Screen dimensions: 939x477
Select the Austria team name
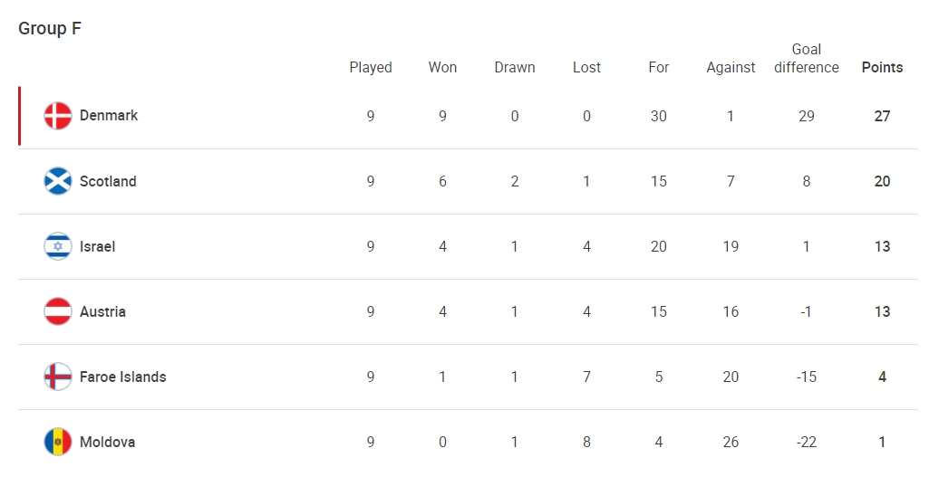click(x=103, y=311)
